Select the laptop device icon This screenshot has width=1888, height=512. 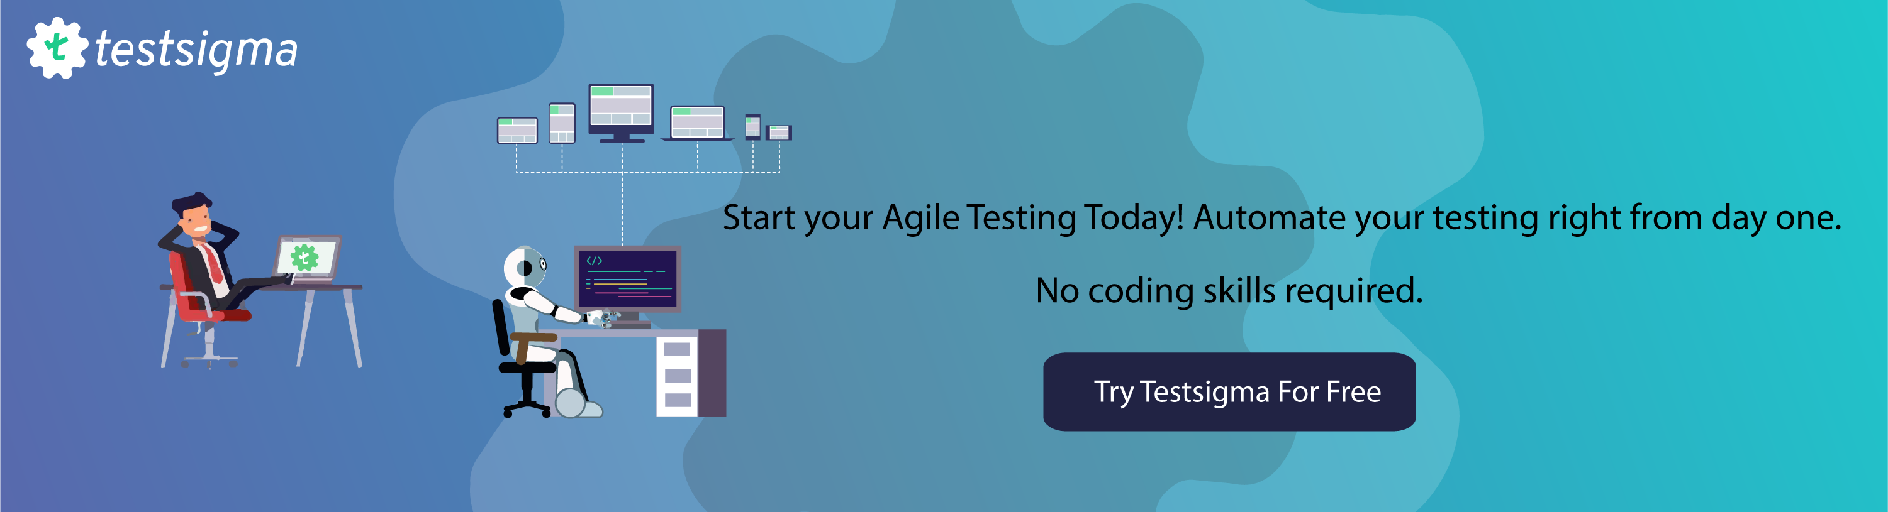click(697, 123)
